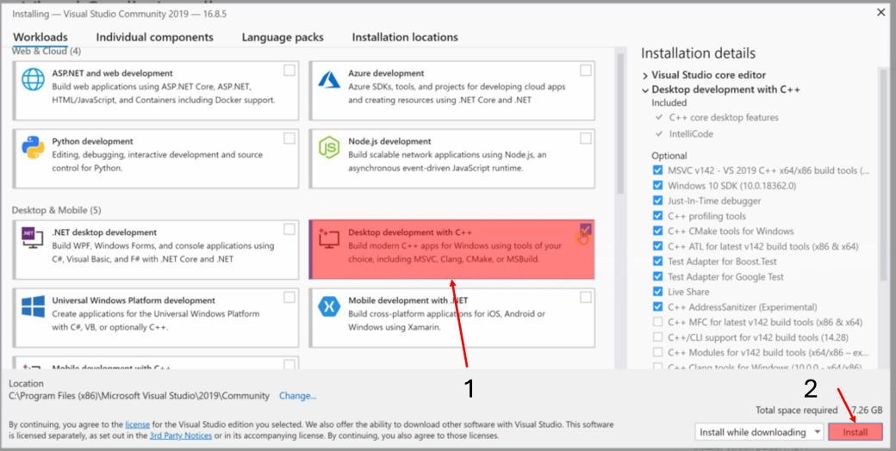The image size is (896, 451).
Task: Click the Change... location link
Action: (x=298, y=396)
